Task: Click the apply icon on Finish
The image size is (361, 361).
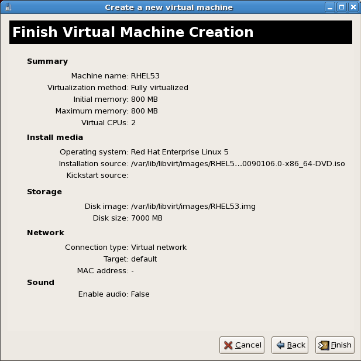Action: [324, 345]
